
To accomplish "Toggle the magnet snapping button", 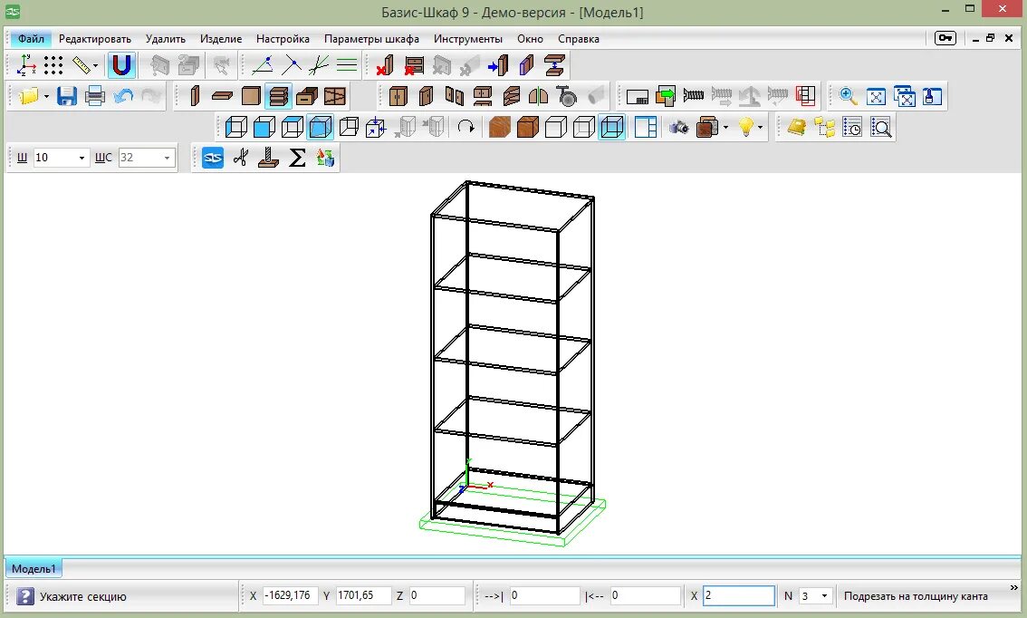I will 122,65.
